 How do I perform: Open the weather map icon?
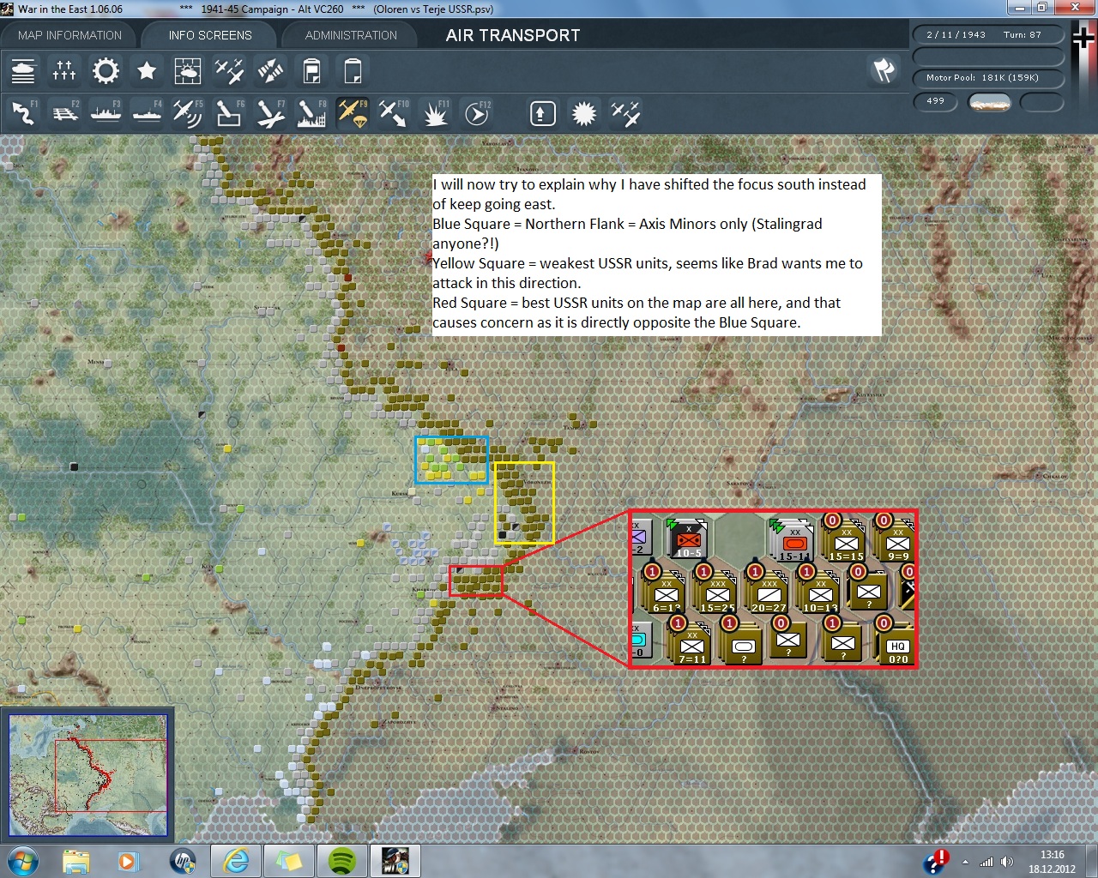click(x=188, y=70)
